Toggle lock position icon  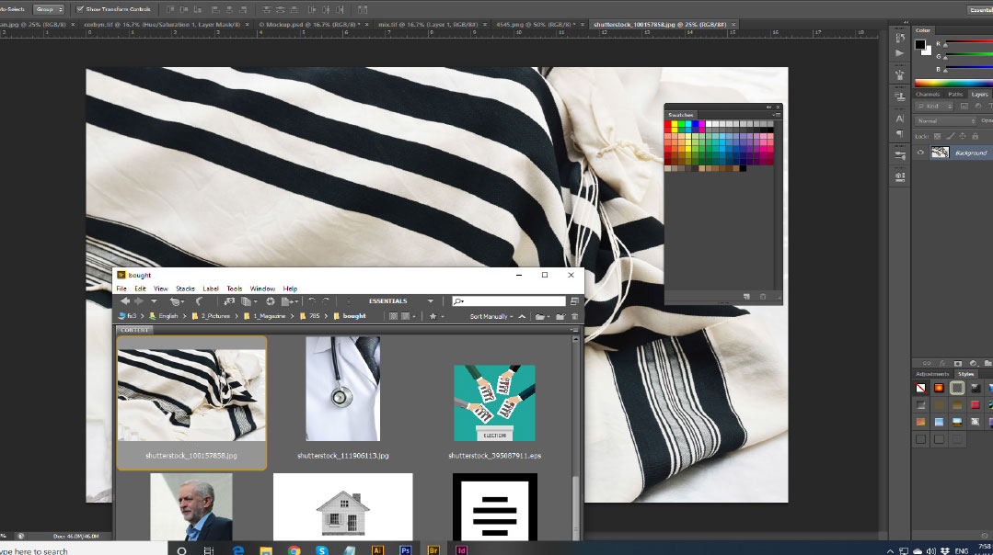point(963,137)
